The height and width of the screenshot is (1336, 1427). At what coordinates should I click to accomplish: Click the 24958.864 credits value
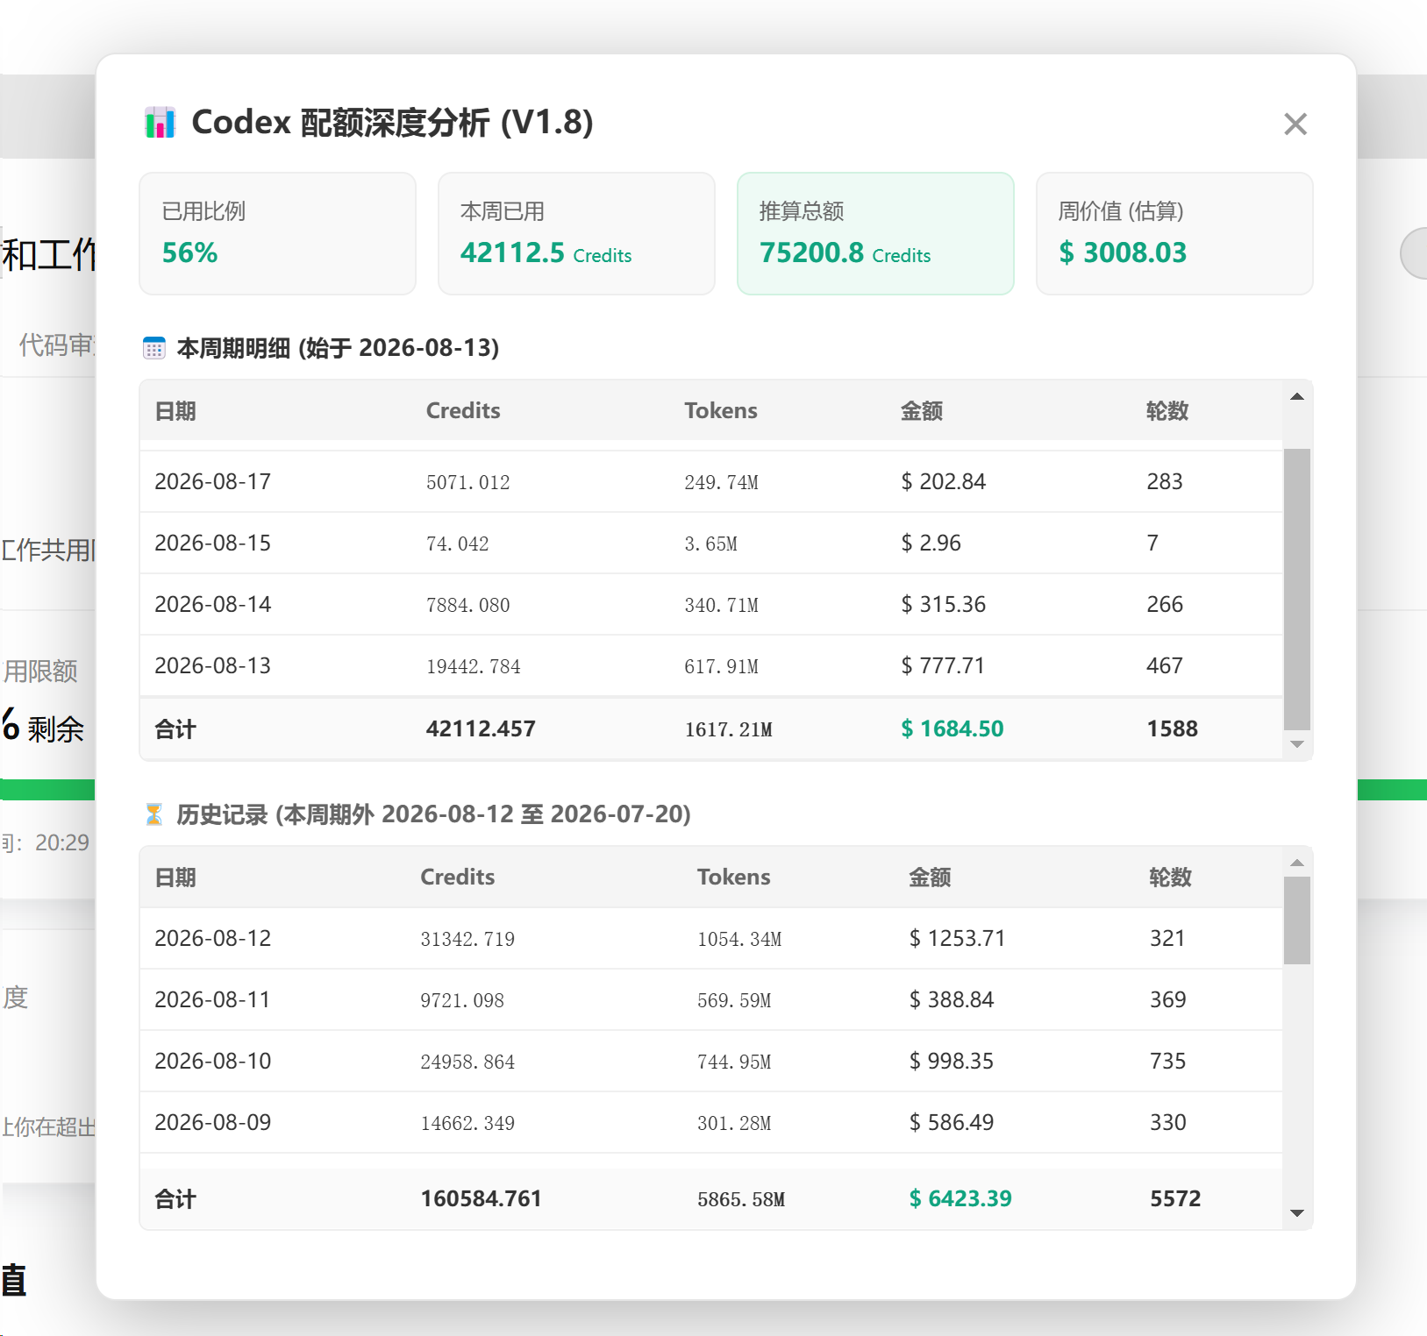tap(467, 1062)
